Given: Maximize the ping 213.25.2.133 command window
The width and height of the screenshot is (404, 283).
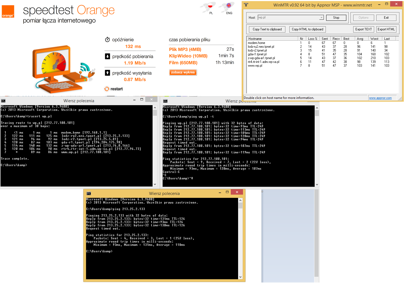Looking at the screenshot, I should 227,192.
